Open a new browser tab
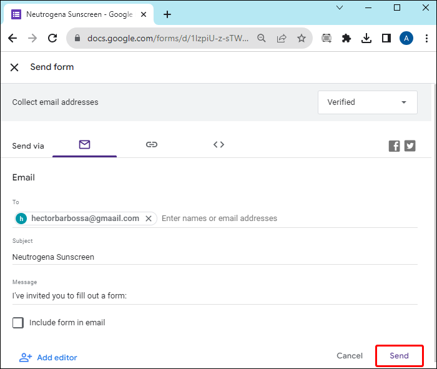The width and height of the screenshot is (437, 369). pyautogui.click(x=167, y=14)
